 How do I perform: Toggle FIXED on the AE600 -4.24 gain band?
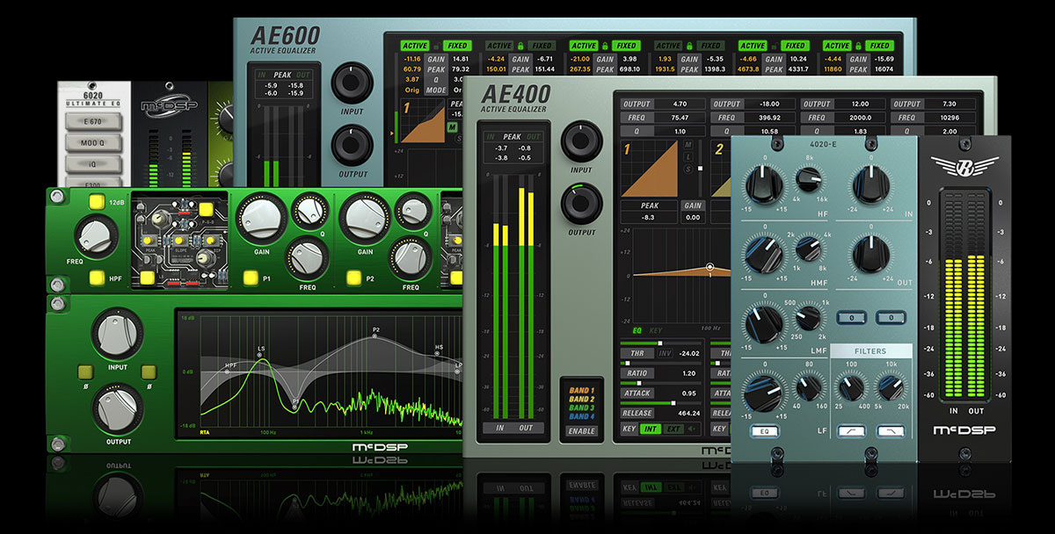coord(542,46)
